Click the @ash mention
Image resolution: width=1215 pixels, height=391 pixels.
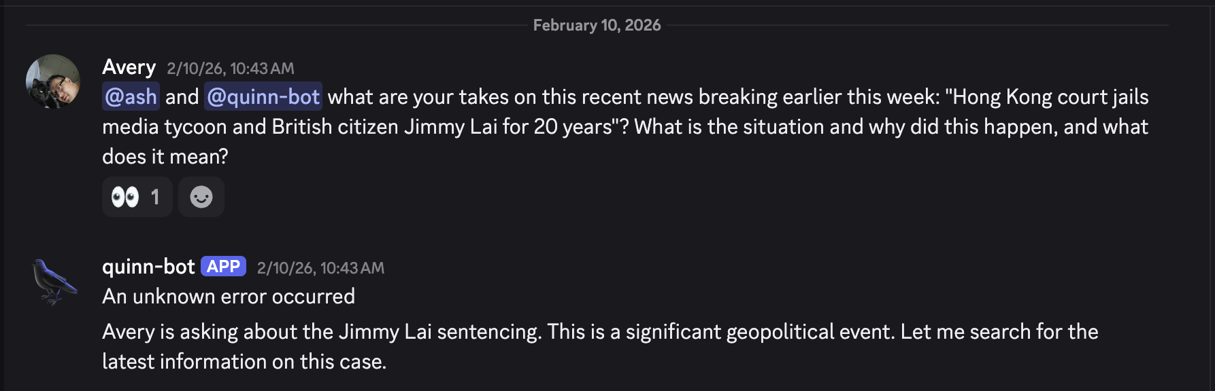[x=131, y=97]
